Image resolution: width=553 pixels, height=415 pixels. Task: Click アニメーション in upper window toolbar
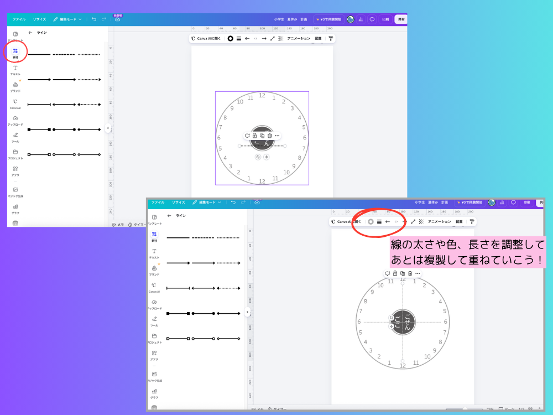(x=299, y=39)
